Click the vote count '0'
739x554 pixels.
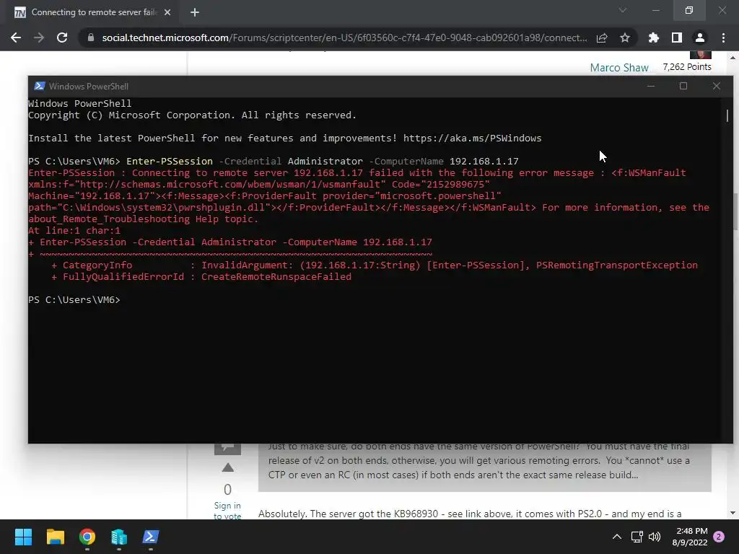(x=227, y=490)
